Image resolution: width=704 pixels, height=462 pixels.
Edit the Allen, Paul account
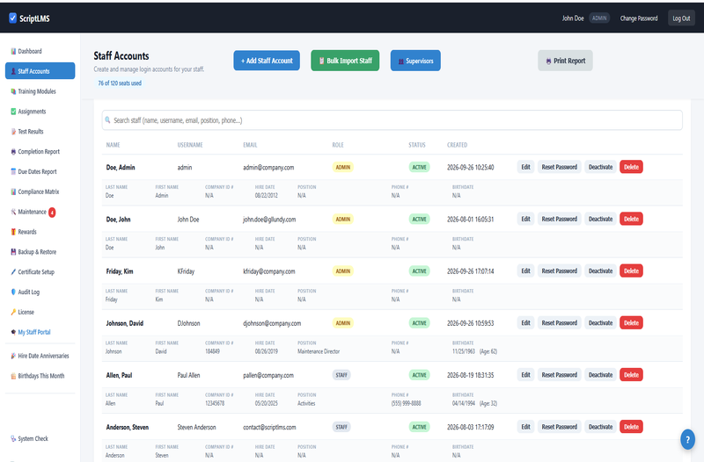(x=525, y=375)
